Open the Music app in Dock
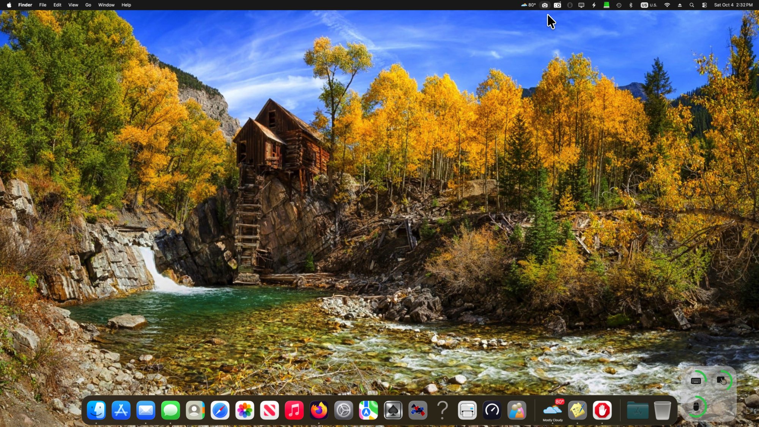759x427 pixels. click(x=294, y=410)
